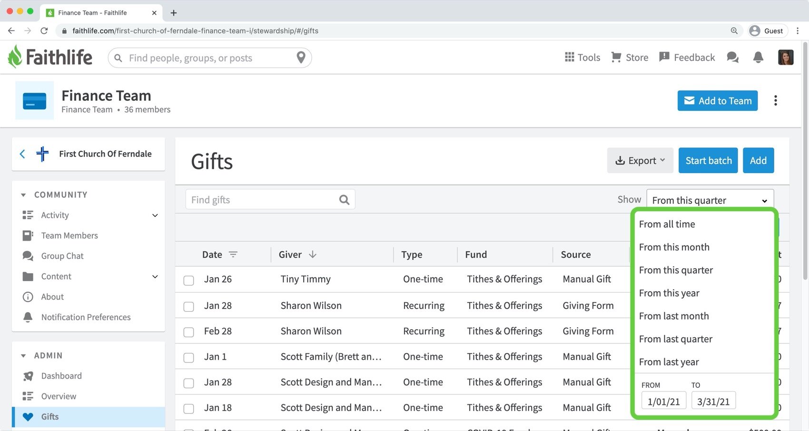The height and width of the screenshot is (431, 809).
Task: Click the location pin in search bar
Action: coord(301,58)
